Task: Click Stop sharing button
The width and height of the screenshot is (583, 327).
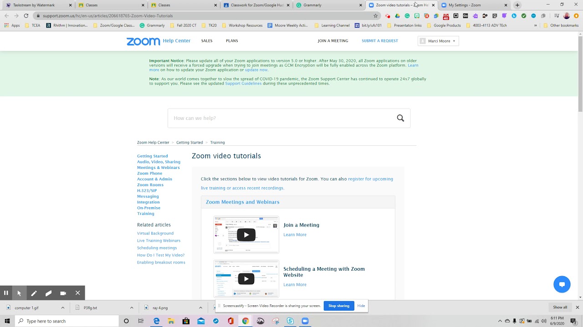Action: point(339,306)
